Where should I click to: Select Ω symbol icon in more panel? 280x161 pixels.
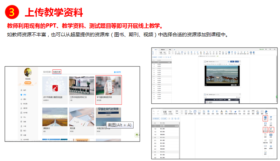tap(265, 124)
